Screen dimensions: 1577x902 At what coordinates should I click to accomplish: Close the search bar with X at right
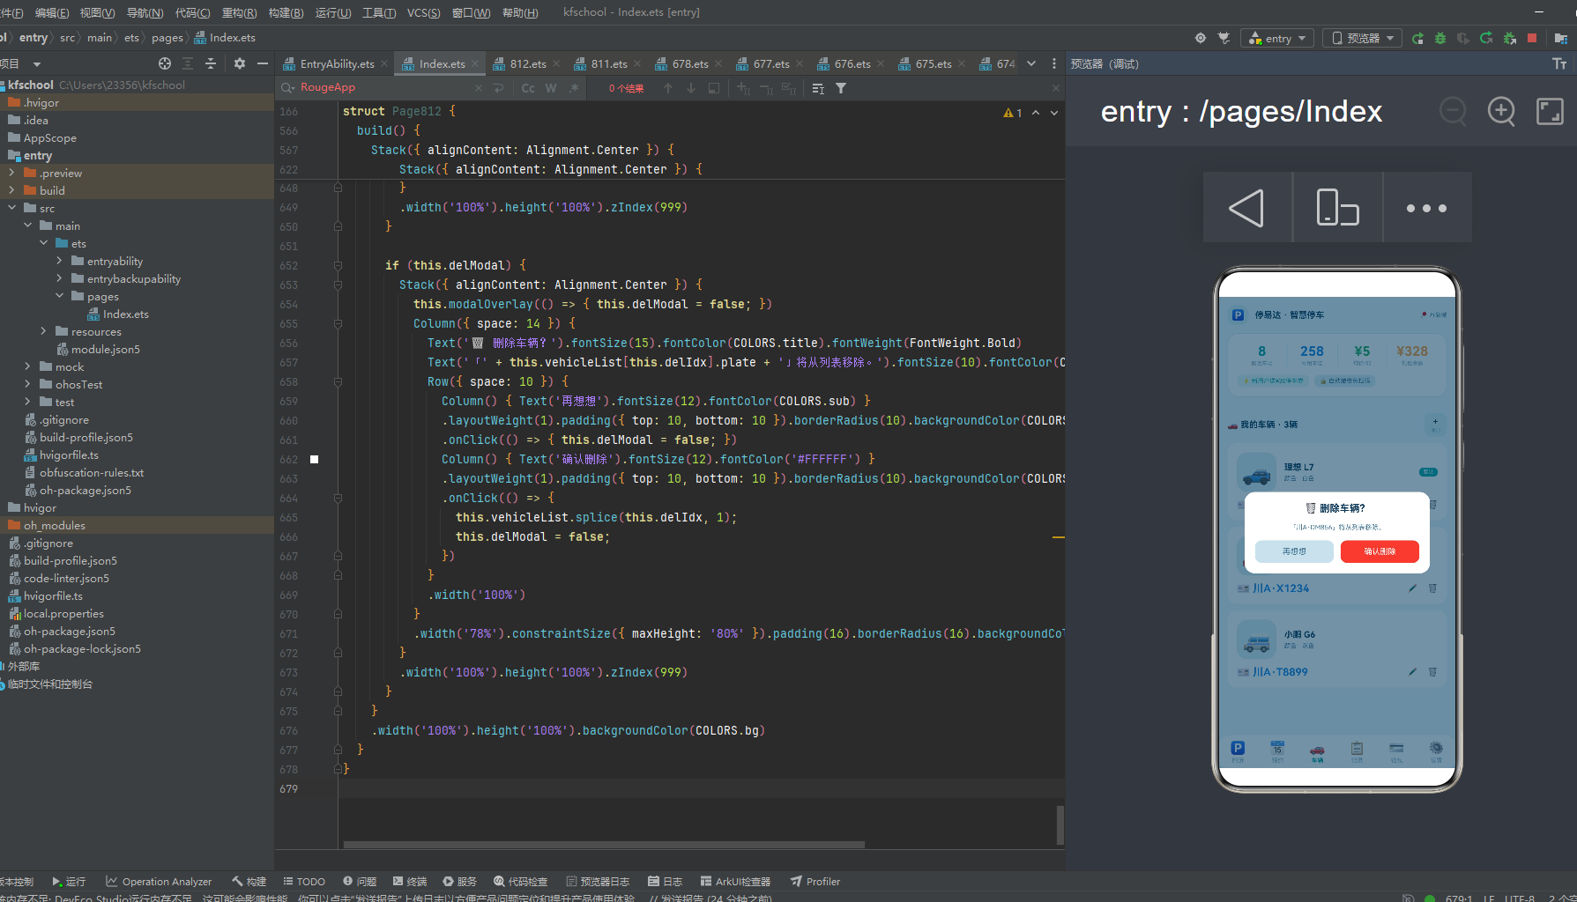1055,88
